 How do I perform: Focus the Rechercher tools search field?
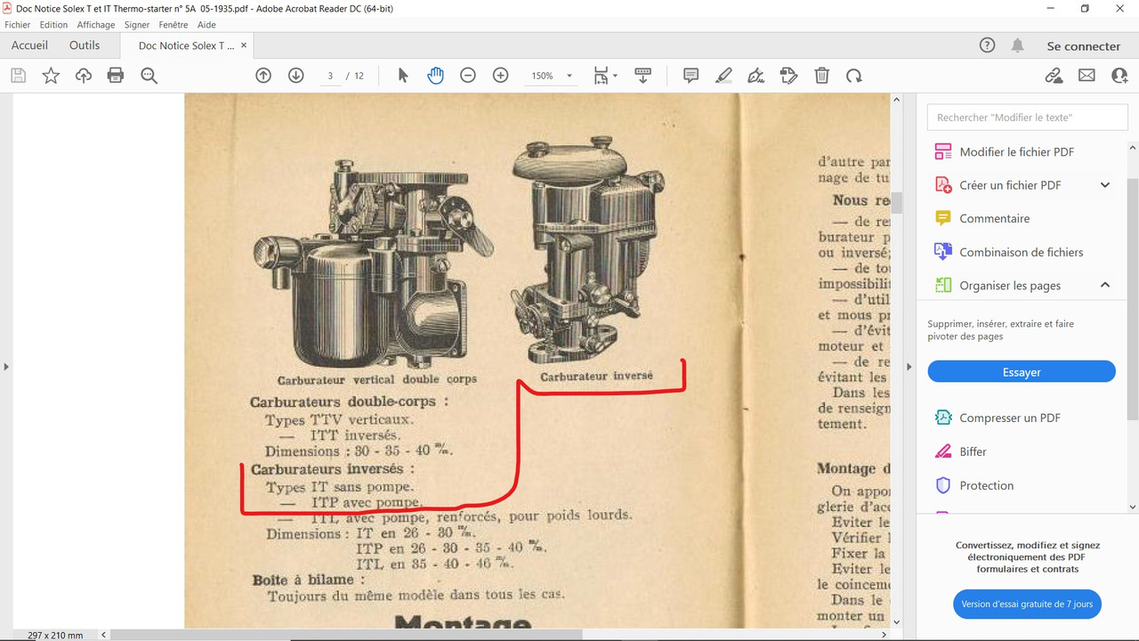1027,118
